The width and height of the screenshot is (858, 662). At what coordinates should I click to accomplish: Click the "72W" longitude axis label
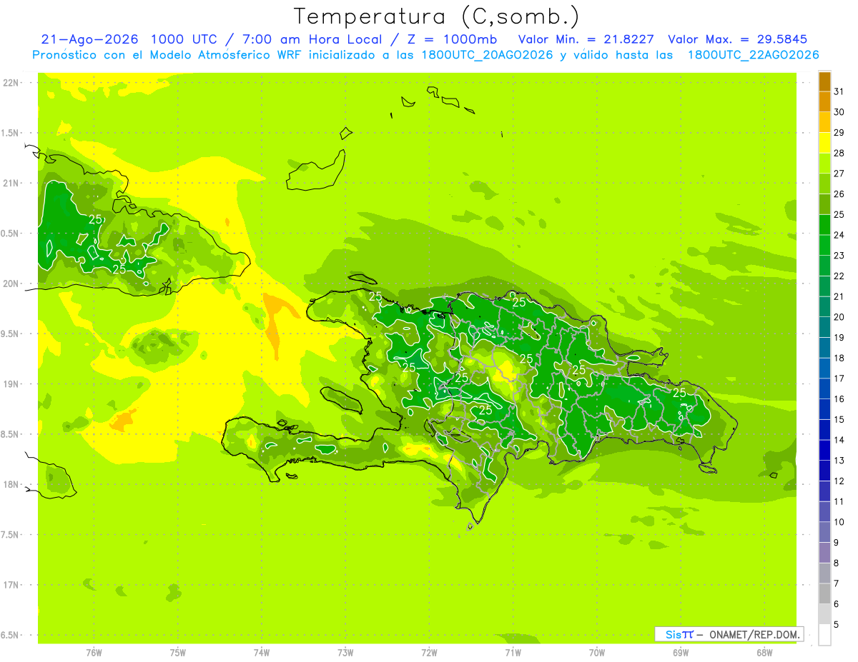429,653
